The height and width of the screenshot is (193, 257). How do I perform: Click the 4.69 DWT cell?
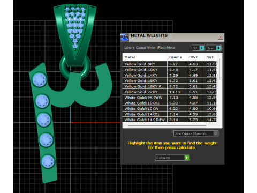pos(195,75)
